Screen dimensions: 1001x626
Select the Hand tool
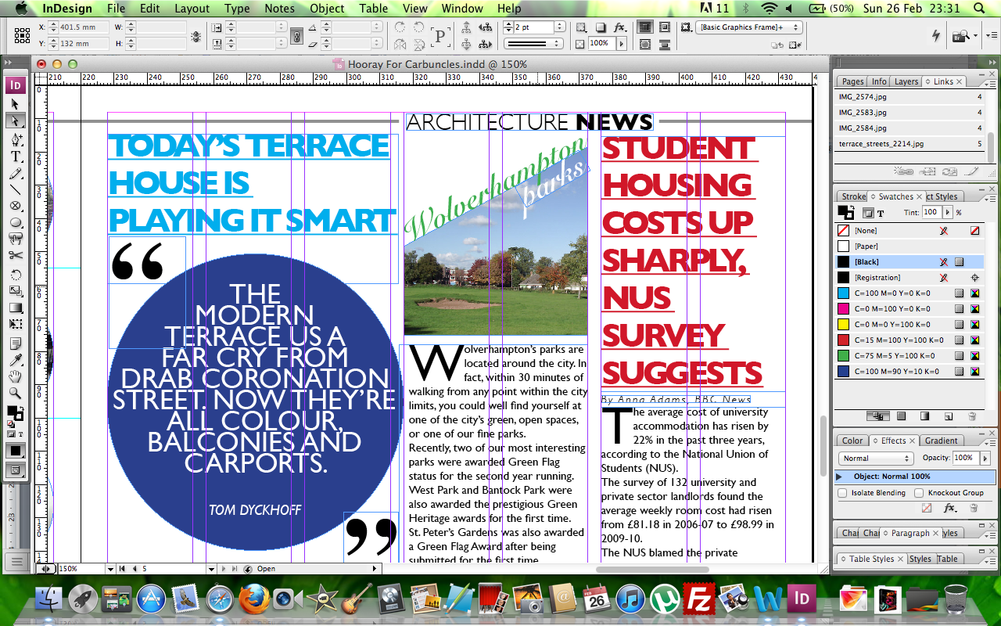point(15,376)
